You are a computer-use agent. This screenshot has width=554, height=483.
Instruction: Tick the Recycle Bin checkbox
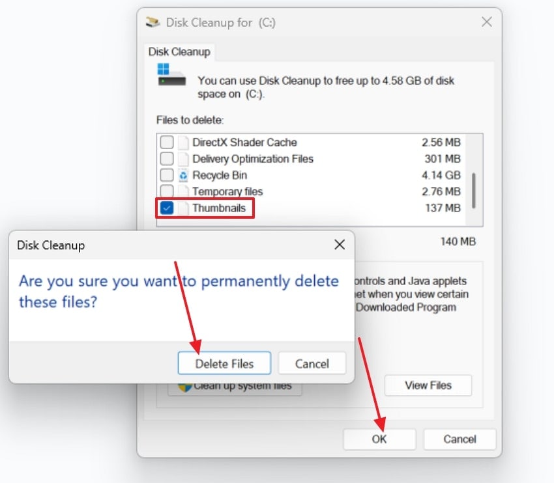coord(167,175)
